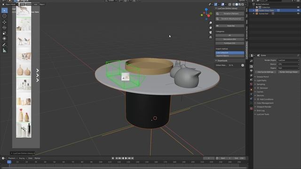301x169 pixels.
Task: Collapse the LuxCore Online Library panel
Action: tap(227, 8)
